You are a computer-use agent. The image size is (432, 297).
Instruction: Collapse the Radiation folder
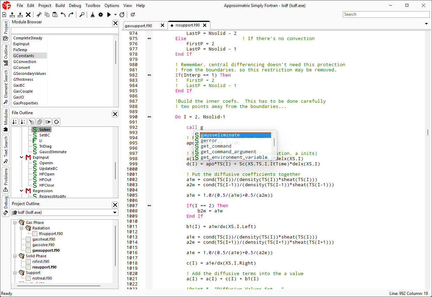coord(22,228)
